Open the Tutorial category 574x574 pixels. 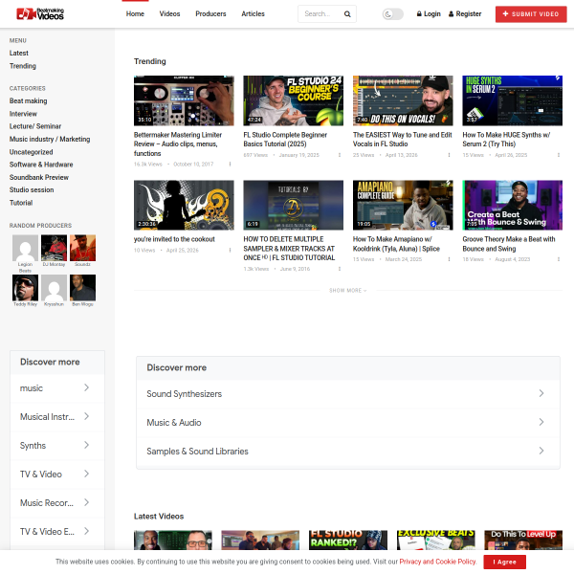tap(21, 203)
